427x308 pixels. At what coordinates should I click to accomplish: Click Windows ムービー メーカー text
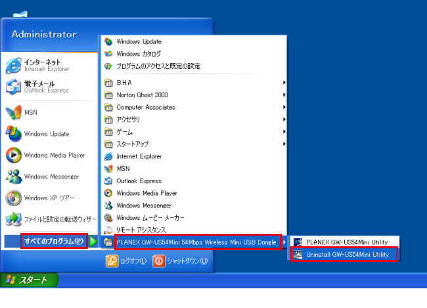[x=150, y=217]
